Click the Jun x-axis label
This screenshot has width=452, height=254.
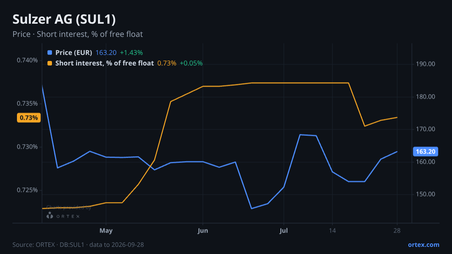click(203, 230)
